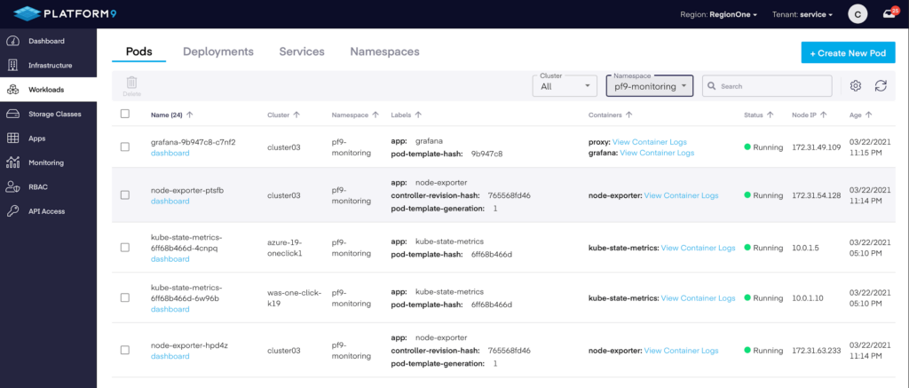Open dashboard link for node-exporter-ptsfb
909x388 pixels.
click(170, 202)
